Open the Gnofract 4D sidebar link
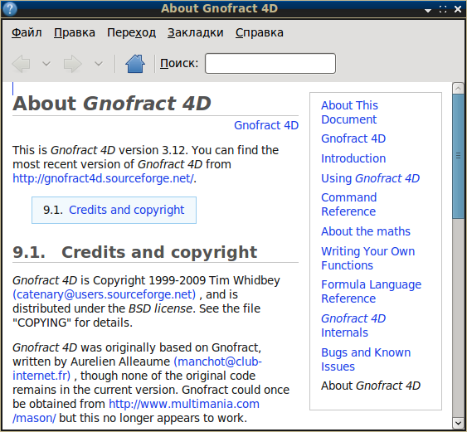This screenshot has height=432, width=467. point(353,138)
